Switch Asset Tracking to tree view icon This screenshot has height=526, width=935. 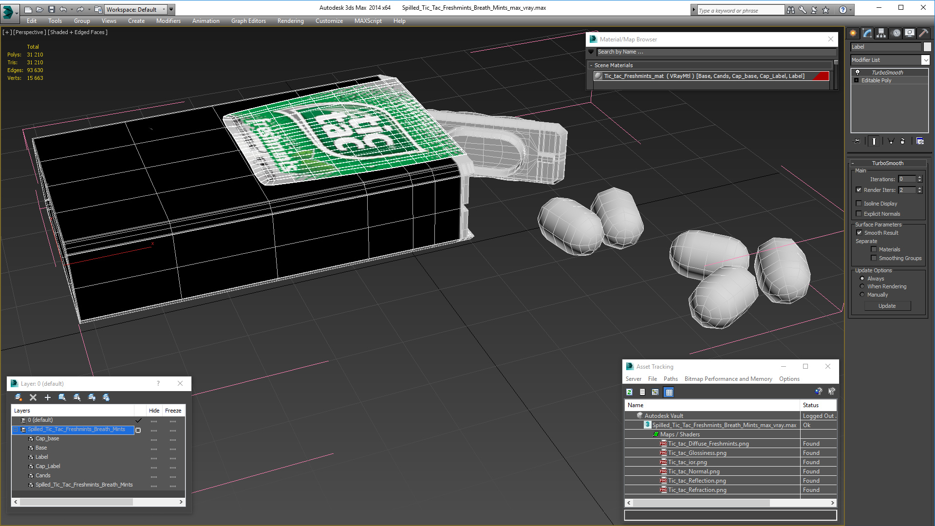click(655, 392)
